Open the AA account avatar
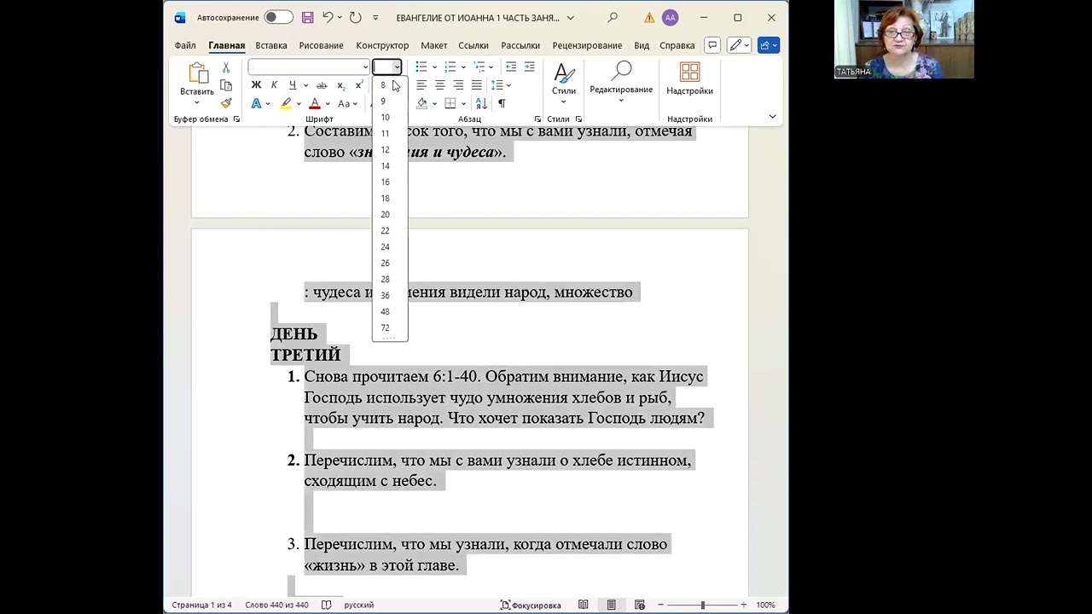The image size is (1092, 614). [670, 17]
